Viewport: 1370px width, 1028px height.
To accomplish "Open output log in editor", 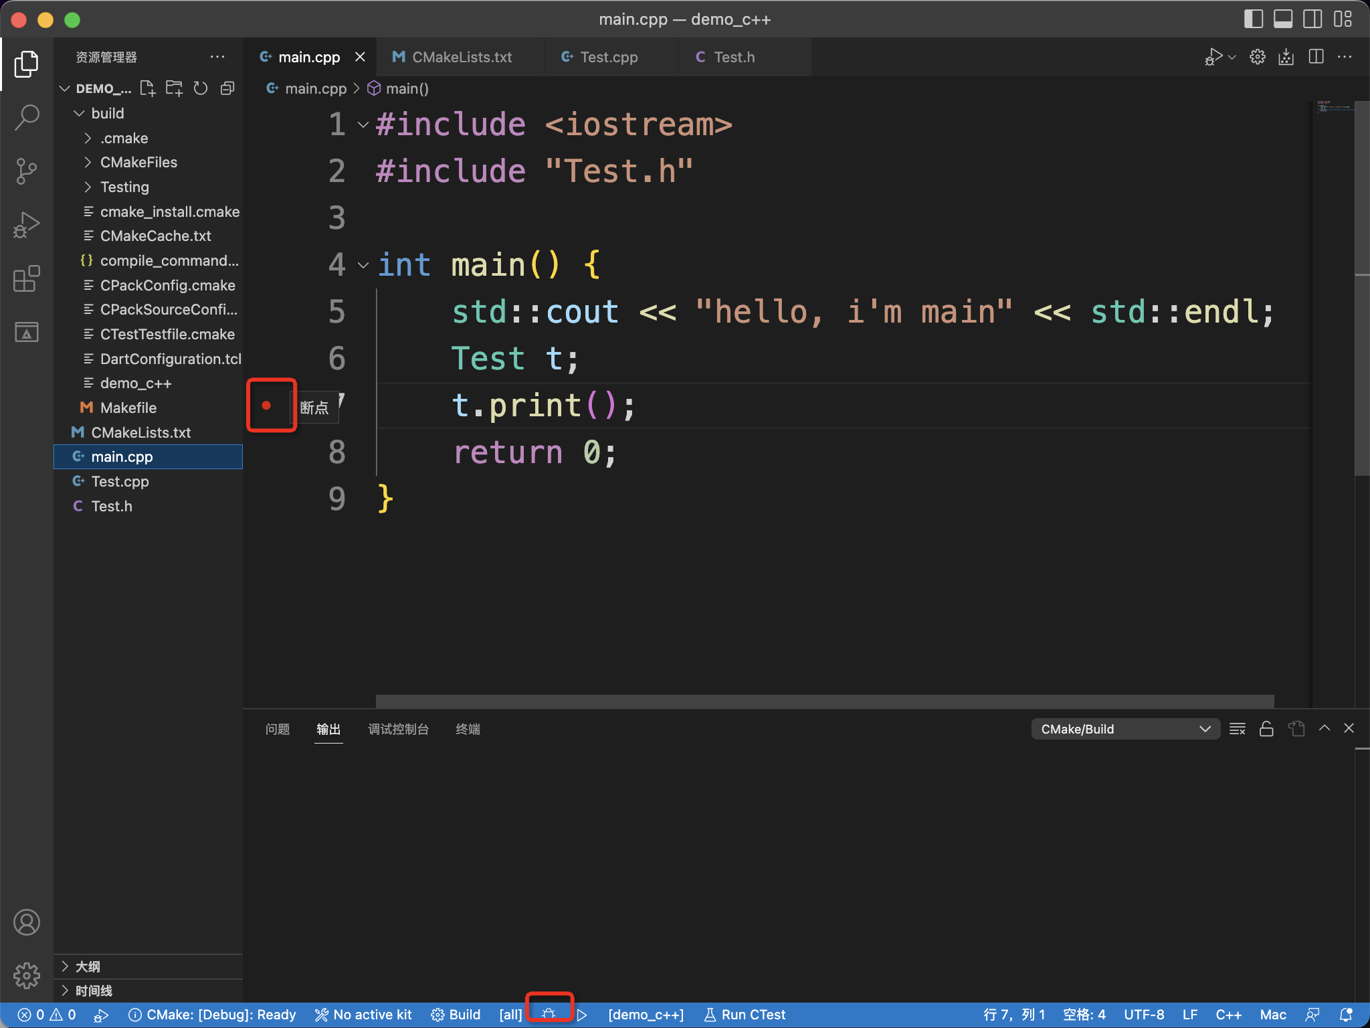I will (x=1296, y=729).
